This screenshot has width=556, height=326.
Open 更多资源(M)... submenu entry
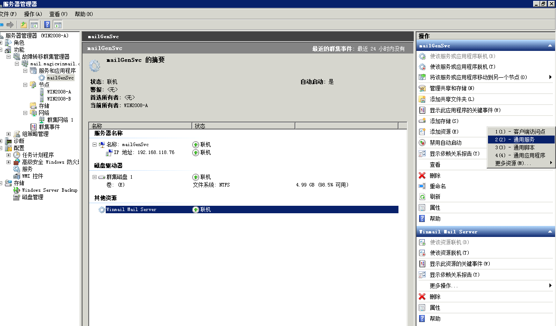pos(521,163)
